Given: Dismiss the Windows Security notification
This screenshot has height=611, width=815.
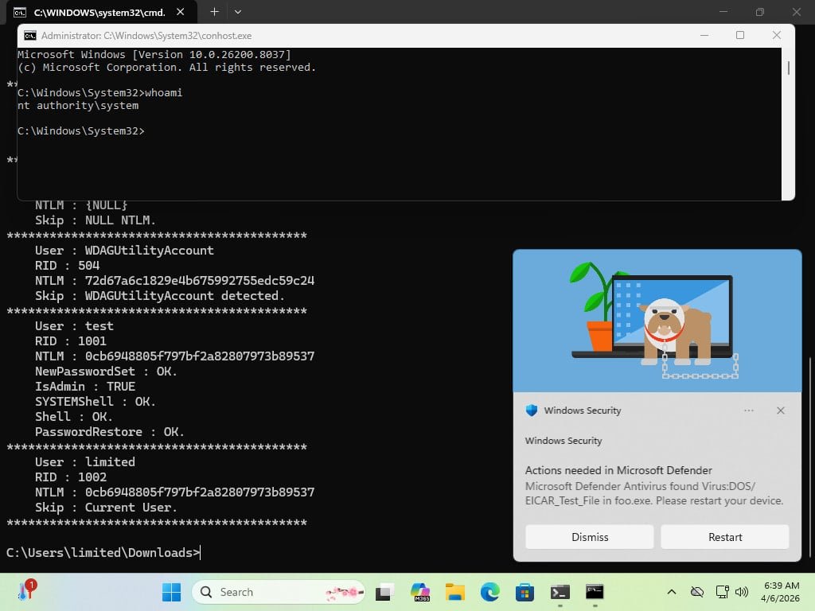Looking at the screenshot, I should tap(588, 537).
